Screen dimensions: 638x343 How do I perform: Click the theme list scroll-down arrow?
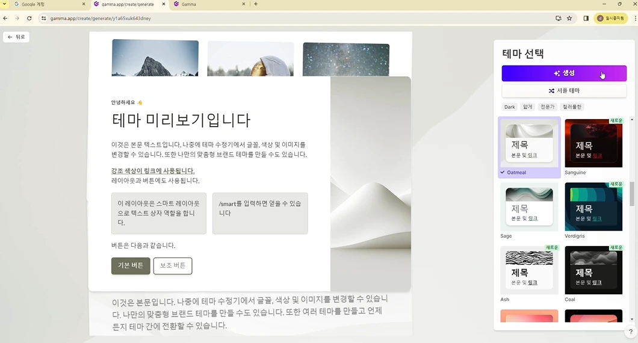point(631,320)
